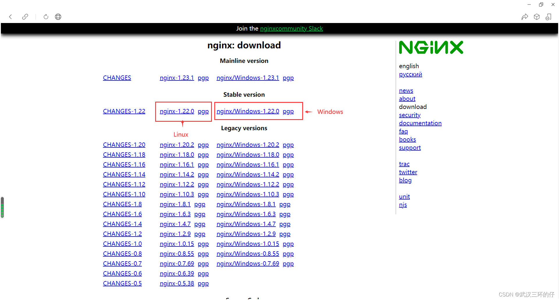Open CHANGES-1.22 link
This screenshot has height=300, width=559.
(x=124, y=111)
